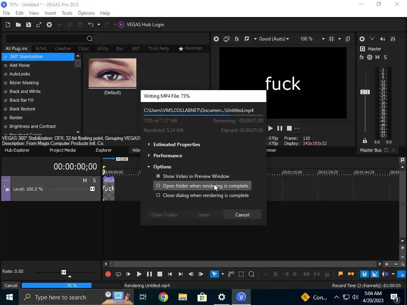407x305 pixels.
Task: Switch to the Hub Explorer tab
Action: 17,150
